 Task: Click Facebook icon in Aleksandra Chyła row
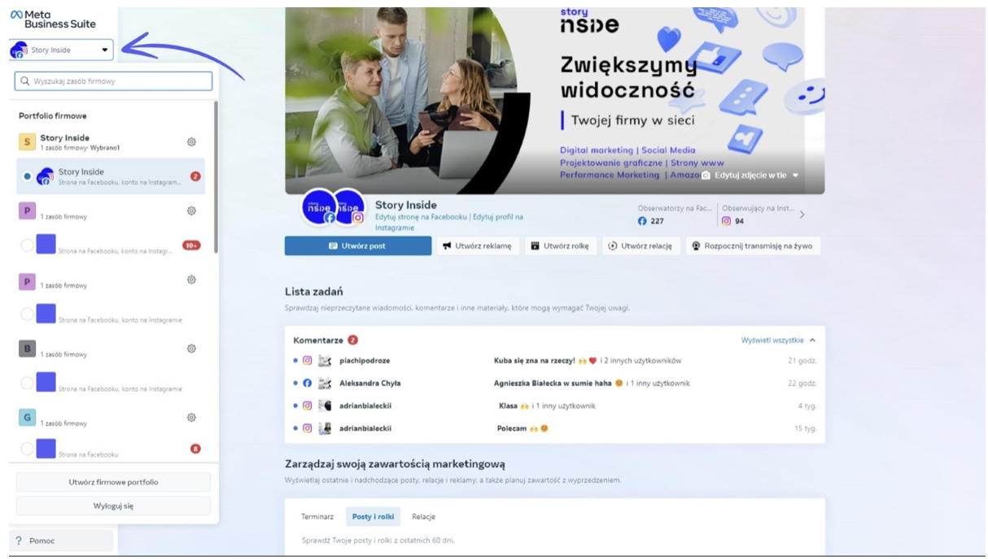point(308,383)
